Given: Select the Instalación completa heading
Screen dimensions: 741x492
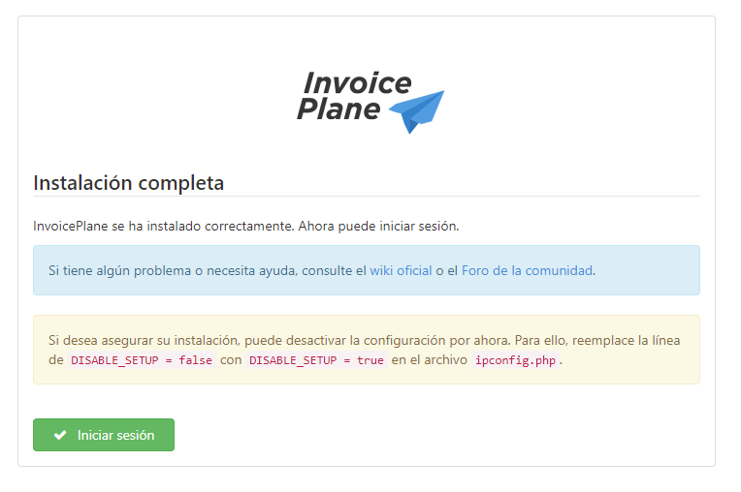Looking at the screenshot, I should [x=129, y=183].
